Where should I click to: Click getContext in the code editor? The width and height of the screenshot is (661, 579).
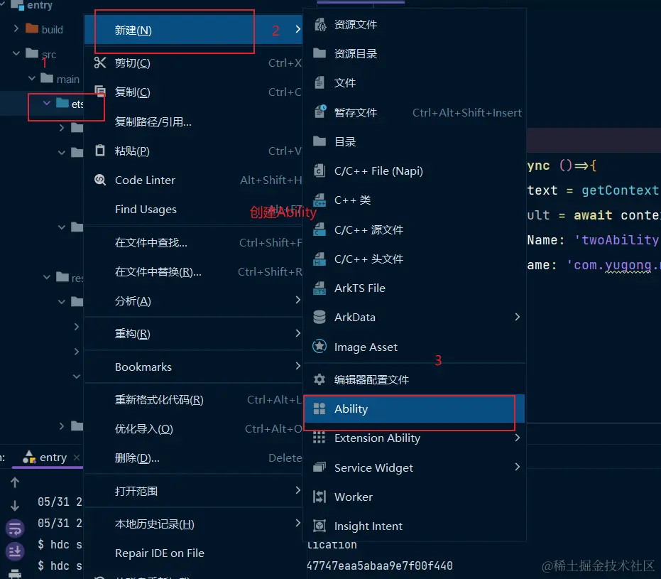pos(619,190)
